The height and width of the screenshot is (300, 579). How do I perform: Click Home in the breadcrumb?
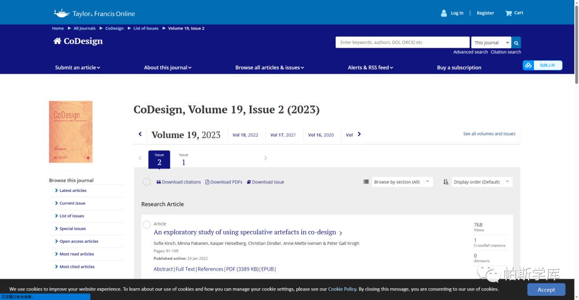(58, 28)
